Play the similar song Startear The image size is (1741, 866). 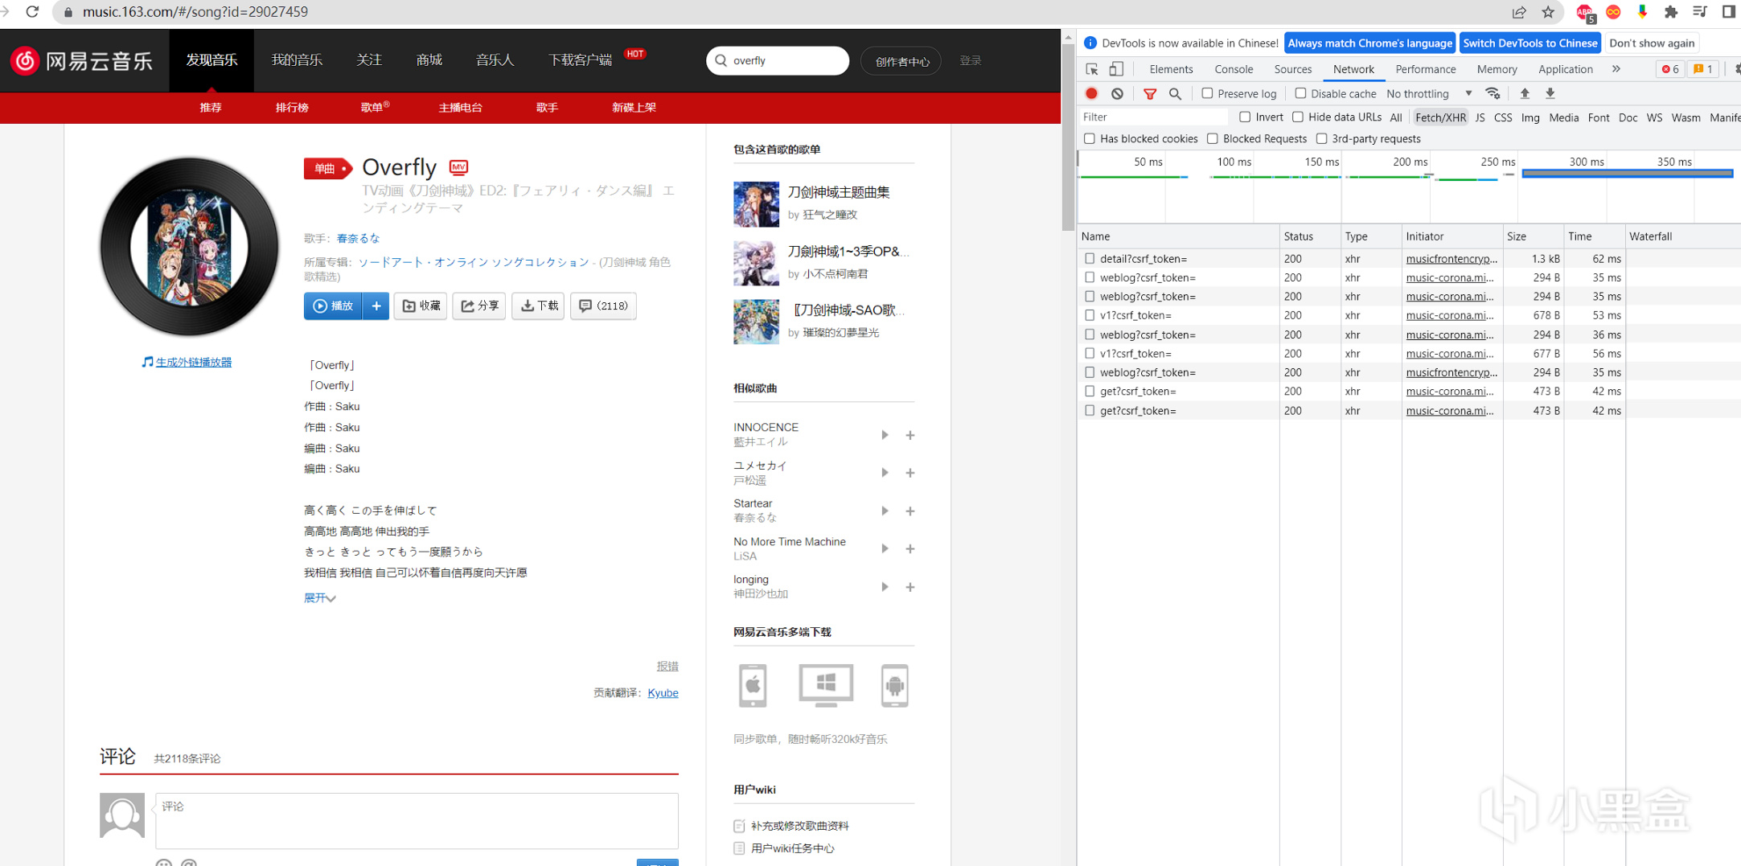click(885, 511)
